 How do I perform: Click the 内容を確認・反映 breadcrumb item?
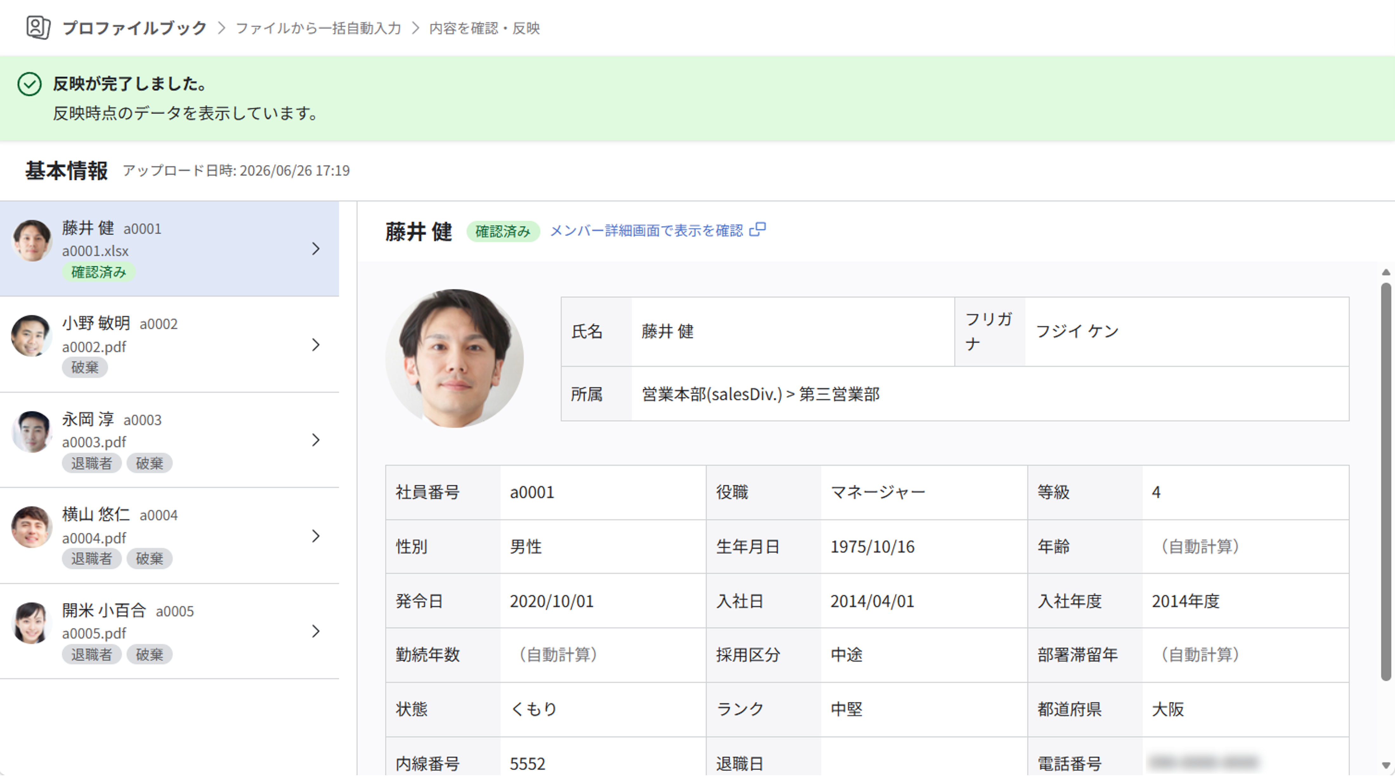coord(484,28)
